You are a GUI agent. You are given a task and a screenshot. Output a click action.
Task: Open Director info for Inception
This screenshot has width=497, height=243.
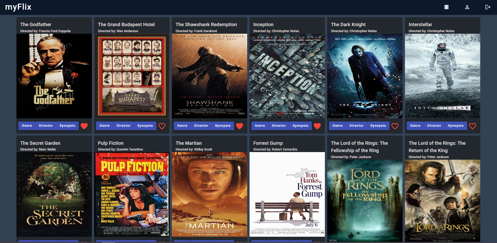[x=279, y=126]
